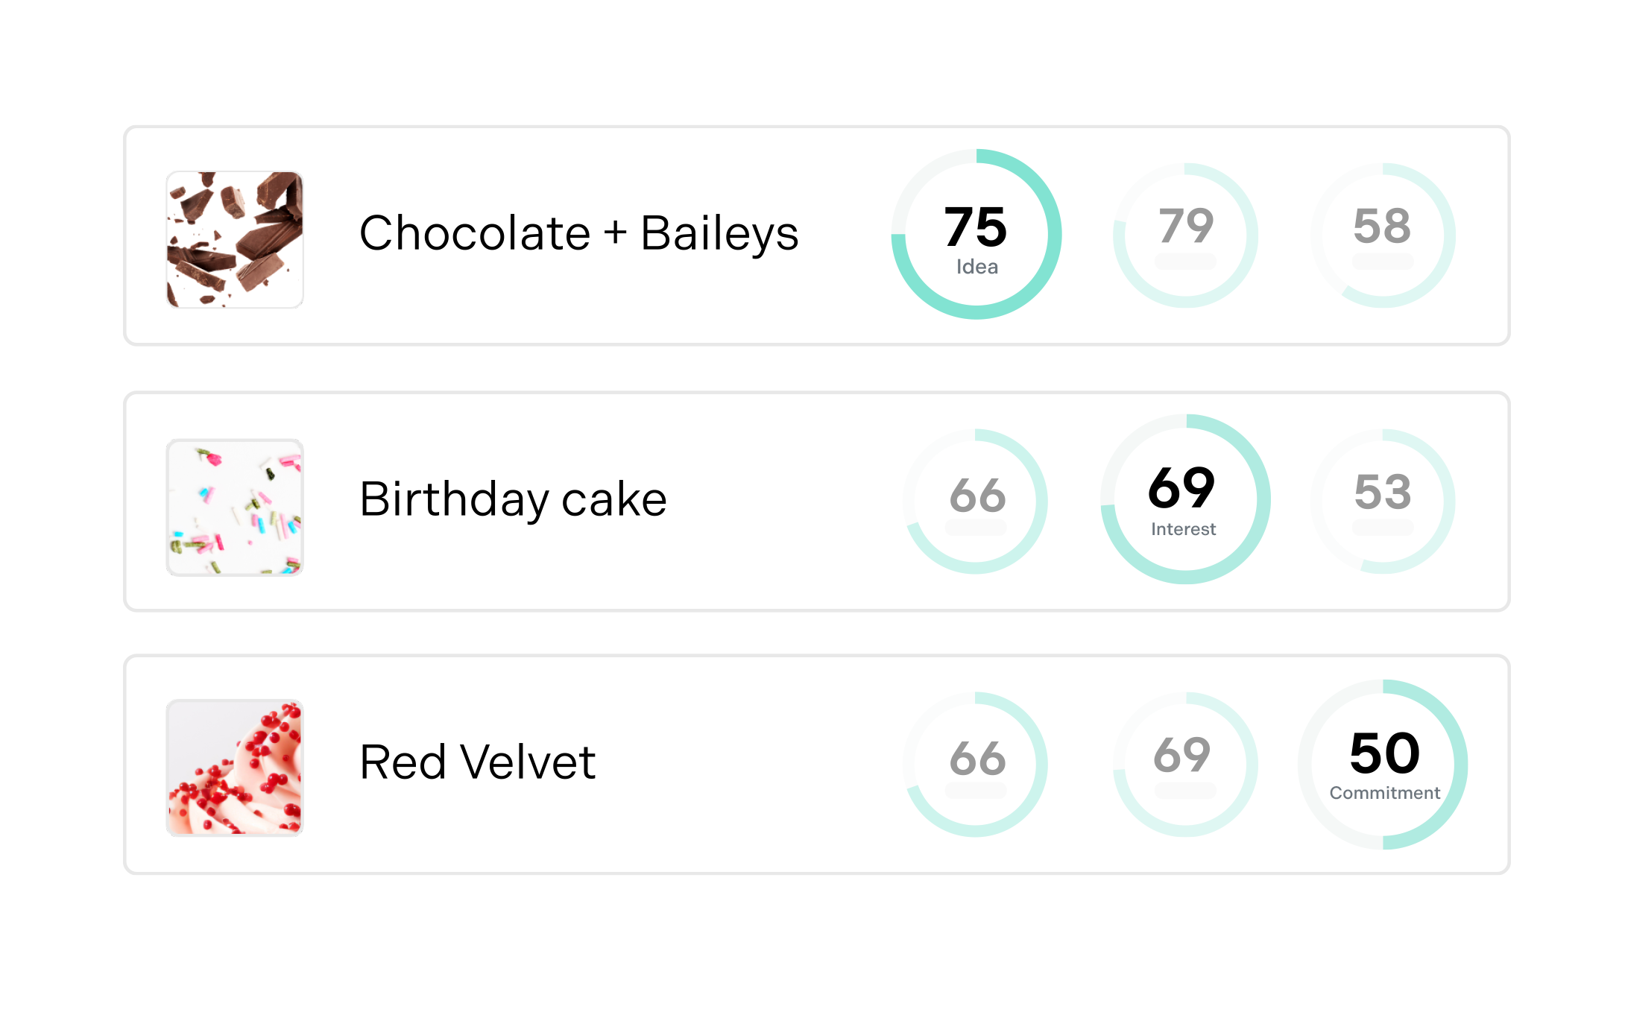Open the Birthday cake sprinkles thumbnail
This screenshot has width=1625, height=1012.
[235, 507]
